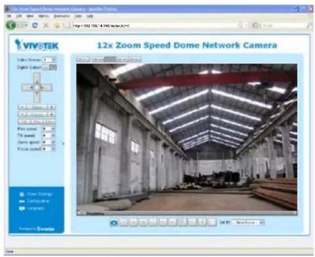Reload the page with the refresh icon
Viewport: 315px width, 257px height.
35,25
